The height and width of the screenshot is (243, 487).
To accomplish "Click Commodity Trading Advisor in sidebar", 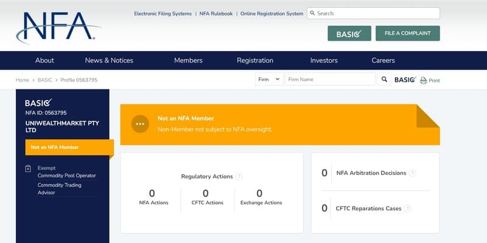I will 59,189.
